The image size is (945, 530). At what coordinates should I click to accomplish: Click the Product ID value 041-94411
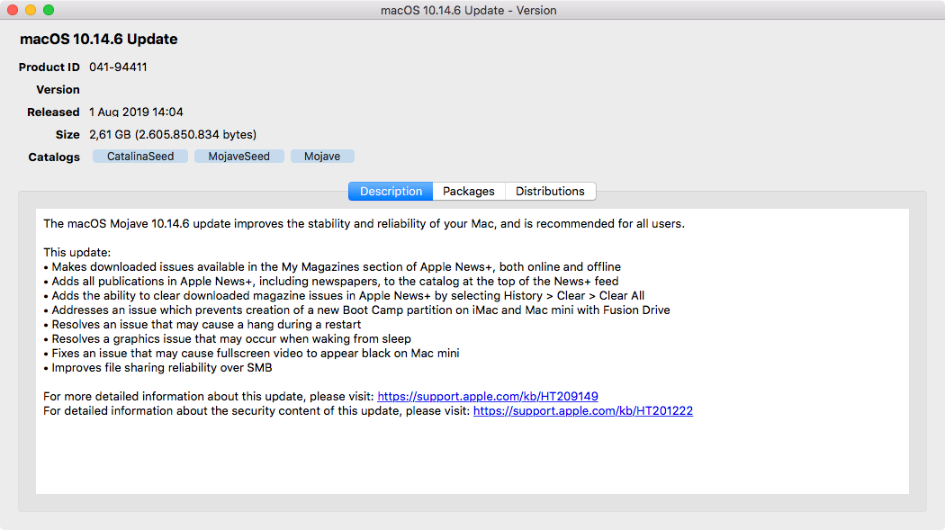coord(118,67)
